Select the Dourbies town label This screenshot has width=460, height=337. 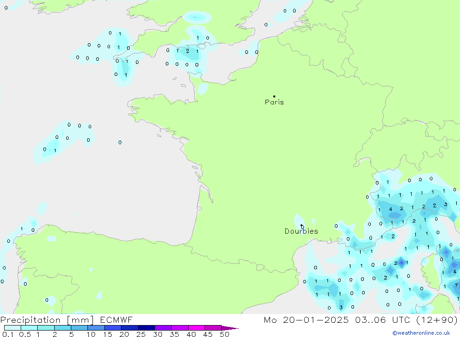pos(301,231)
